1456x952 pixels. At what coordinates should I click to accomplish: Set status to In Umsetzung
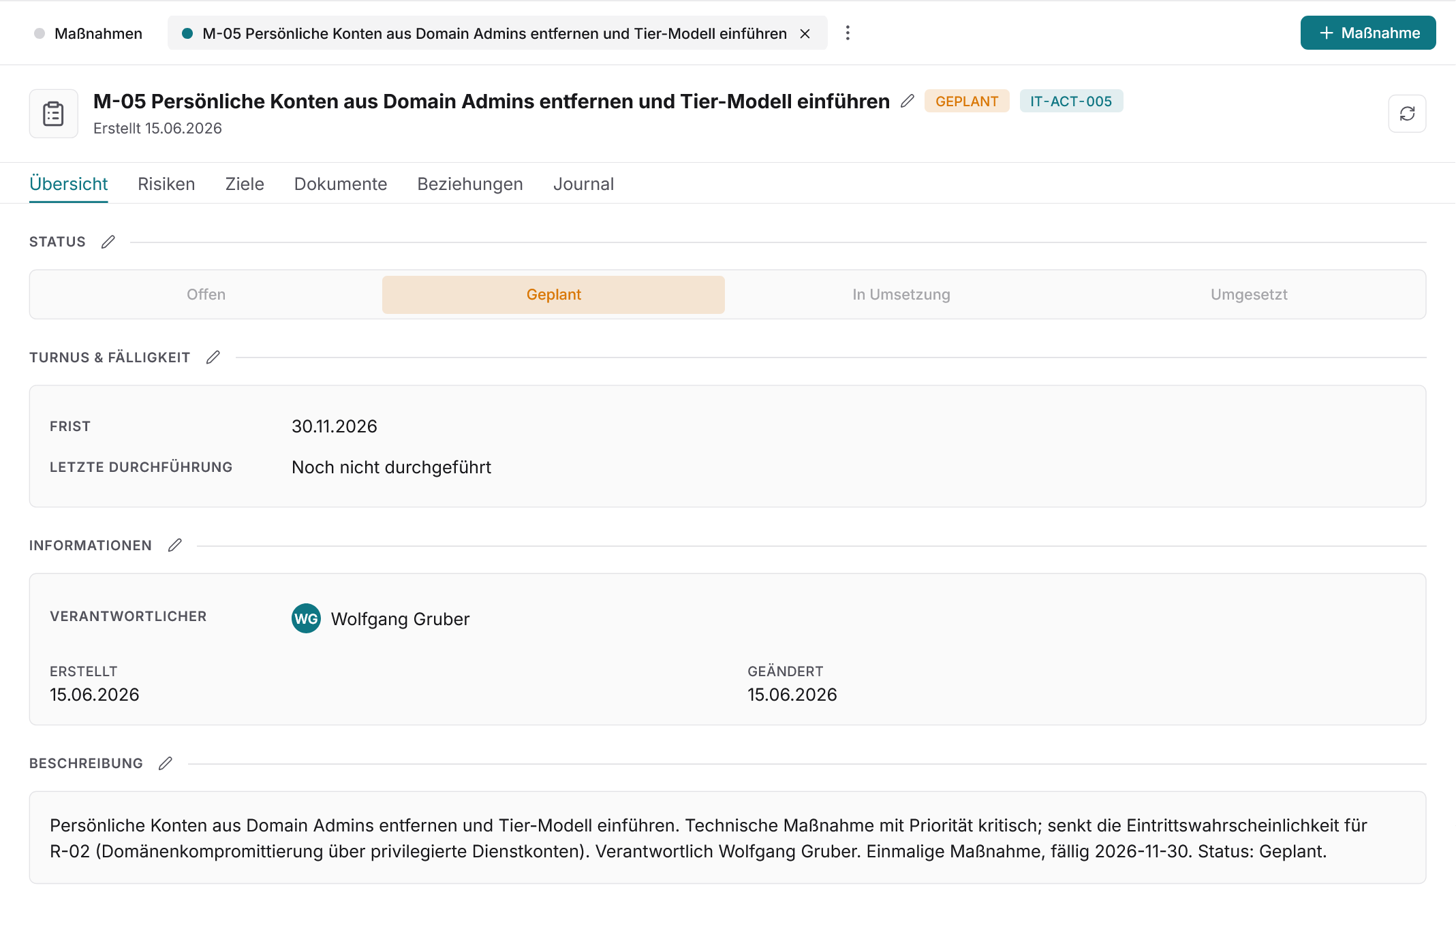[901, 294]
